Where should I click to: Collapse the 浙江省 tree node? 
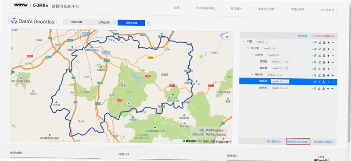tap(248, 48)
